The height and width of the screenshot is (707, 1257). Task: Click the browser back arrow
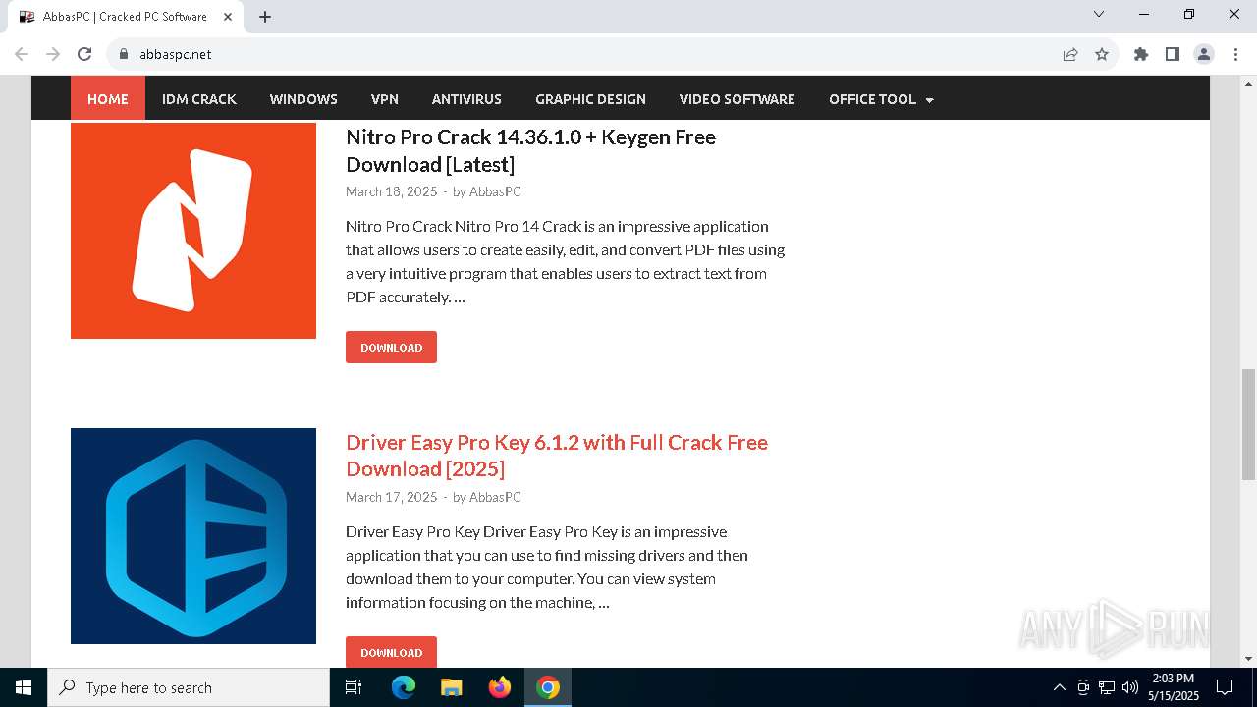(x=22, y=54)
